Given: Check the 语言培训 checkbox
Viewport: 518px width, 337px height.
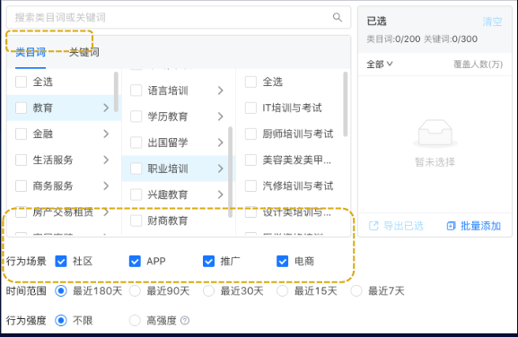Looking at the screenshot, I should [x=136, y=91].
